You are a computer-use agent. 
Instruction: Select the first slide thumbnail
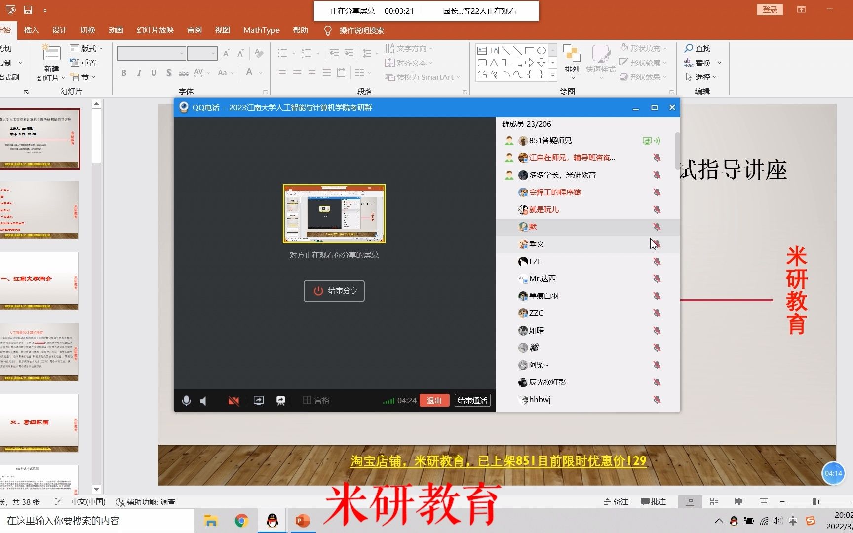coord(40,139)
